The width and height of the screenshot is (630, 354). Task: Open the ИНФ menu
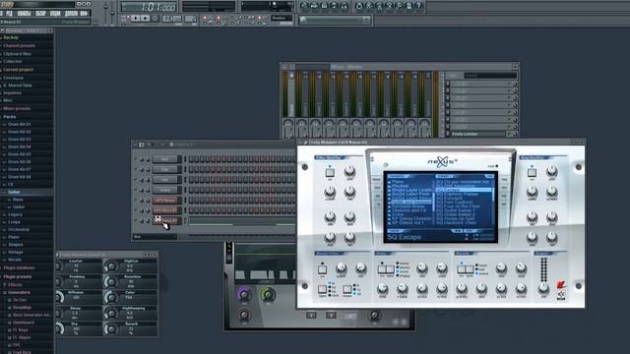point(84,13)
